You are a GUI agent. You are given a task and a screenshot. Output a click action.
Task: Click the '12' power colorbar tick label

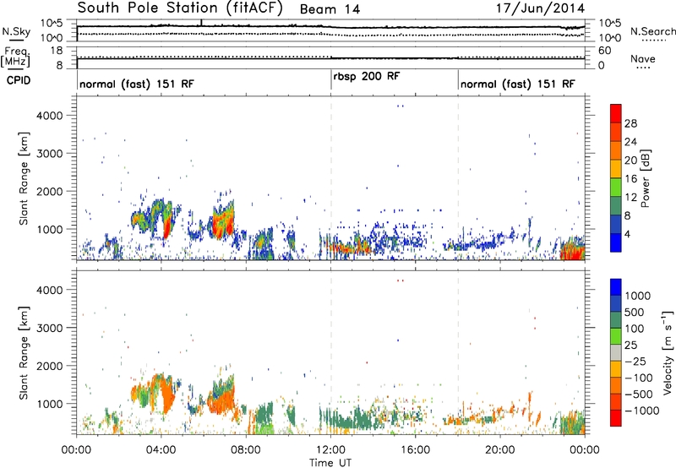(630, 198)
